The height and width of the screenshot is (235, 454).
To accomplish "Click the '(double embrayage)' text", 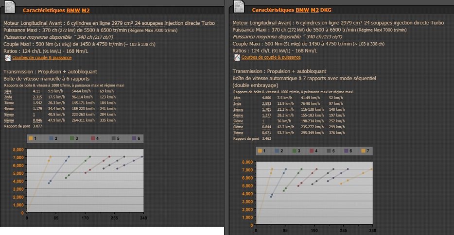I will 255,85.
